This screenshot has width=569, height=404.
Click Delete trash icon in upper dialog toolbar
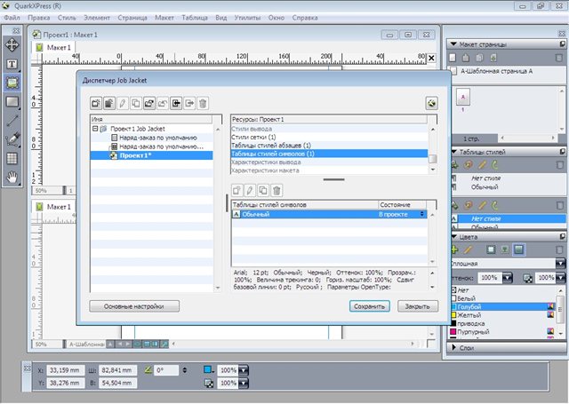click(203, 104)
